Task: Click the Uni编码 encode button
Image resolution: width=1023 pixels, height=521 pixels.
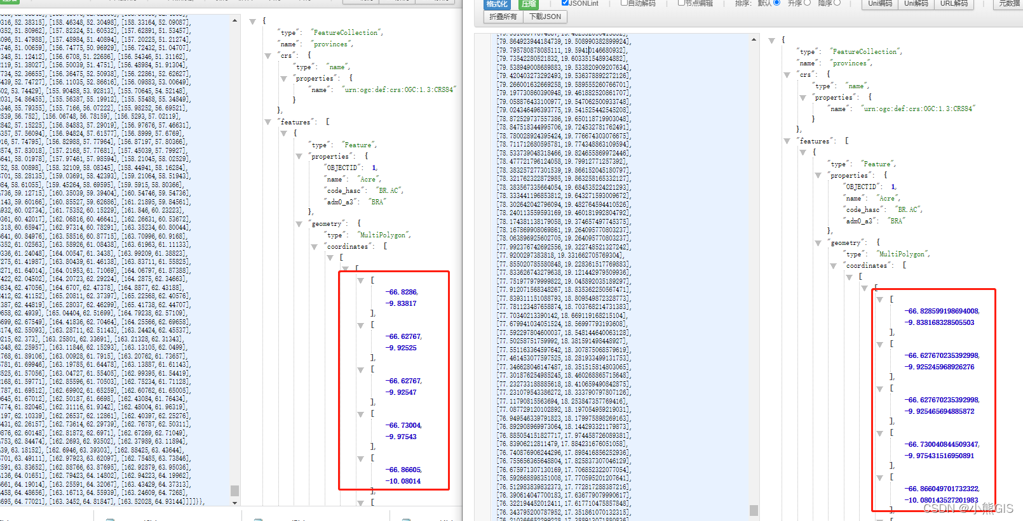Action: point(879,4)
